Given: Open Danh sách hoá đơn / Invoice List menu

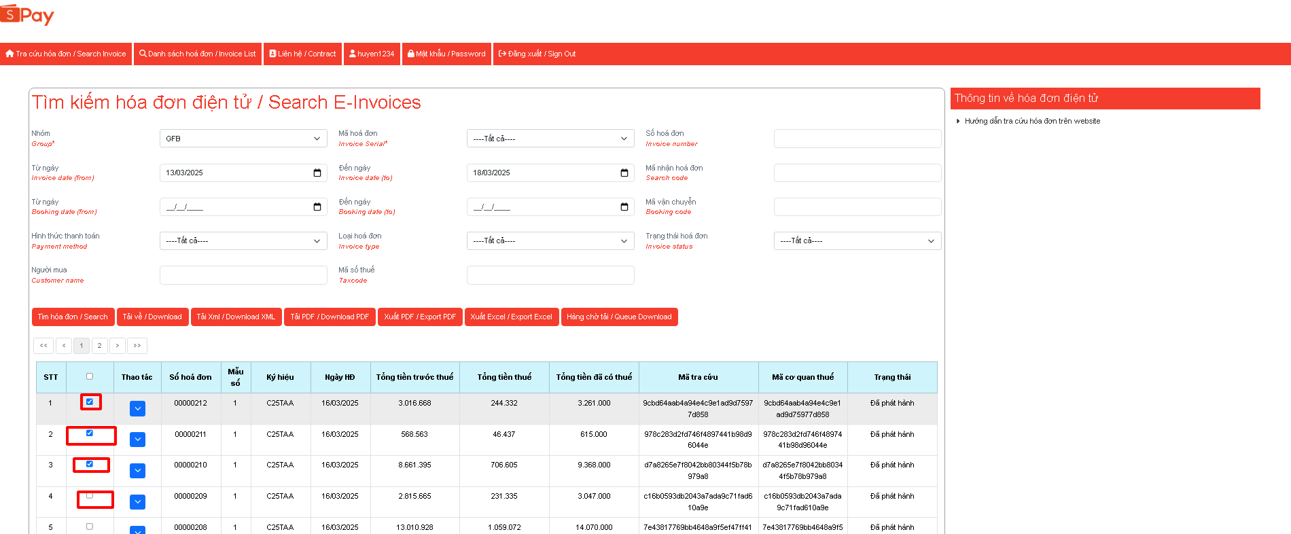Looking at the screenshot, I should (197, 54).
